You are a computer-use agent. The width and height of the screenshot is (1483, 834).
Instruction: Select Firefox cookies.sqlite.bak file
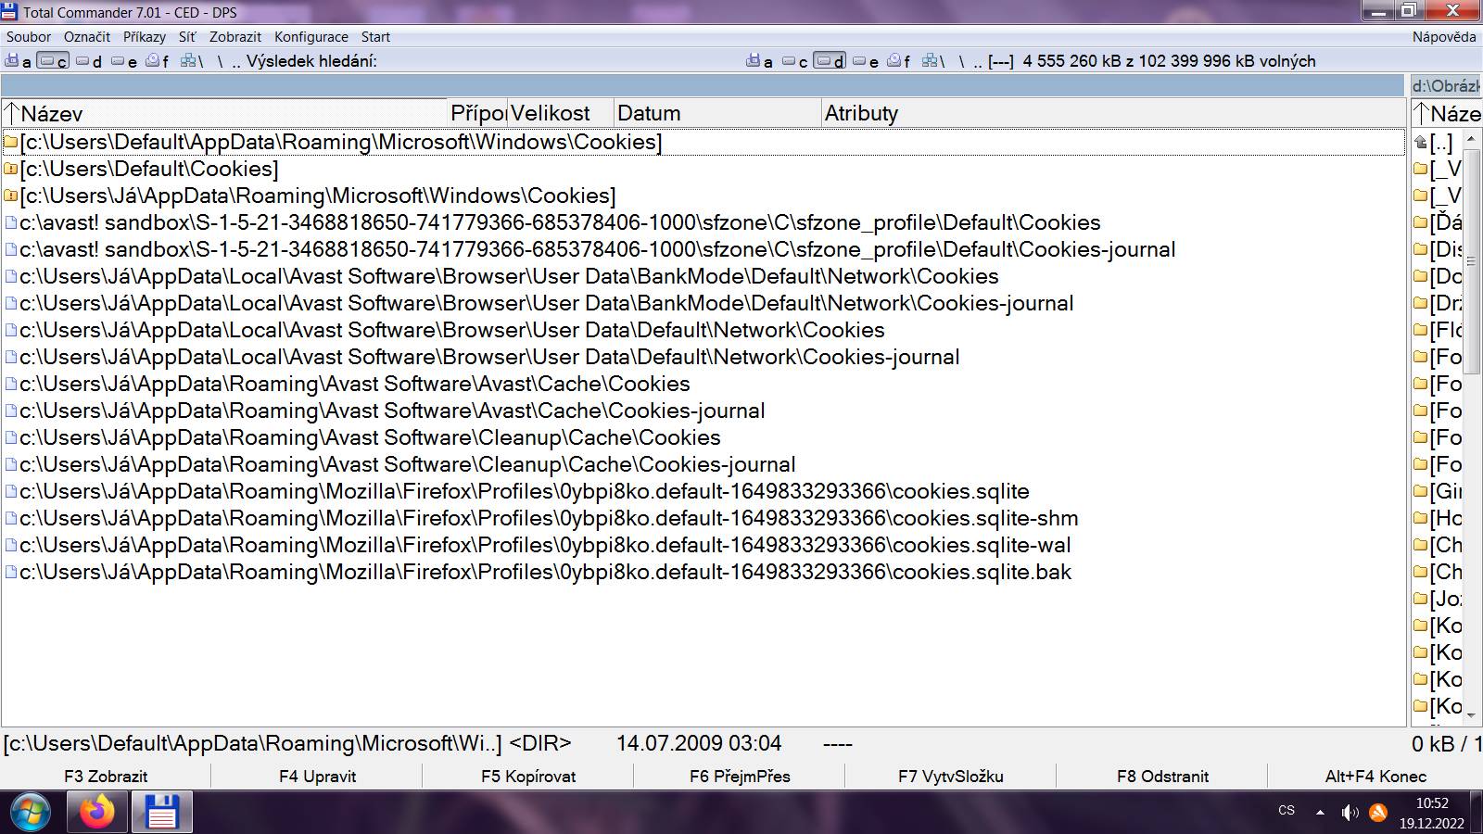click(703, 572)
